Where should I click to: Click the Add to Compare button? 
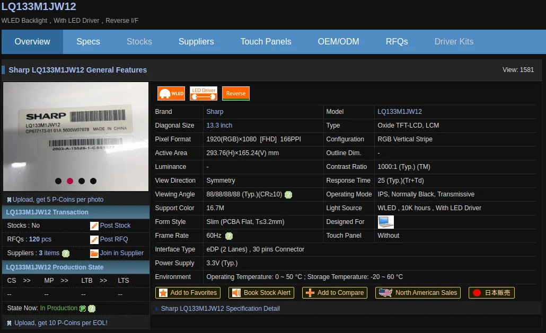[x=334, y=293]
